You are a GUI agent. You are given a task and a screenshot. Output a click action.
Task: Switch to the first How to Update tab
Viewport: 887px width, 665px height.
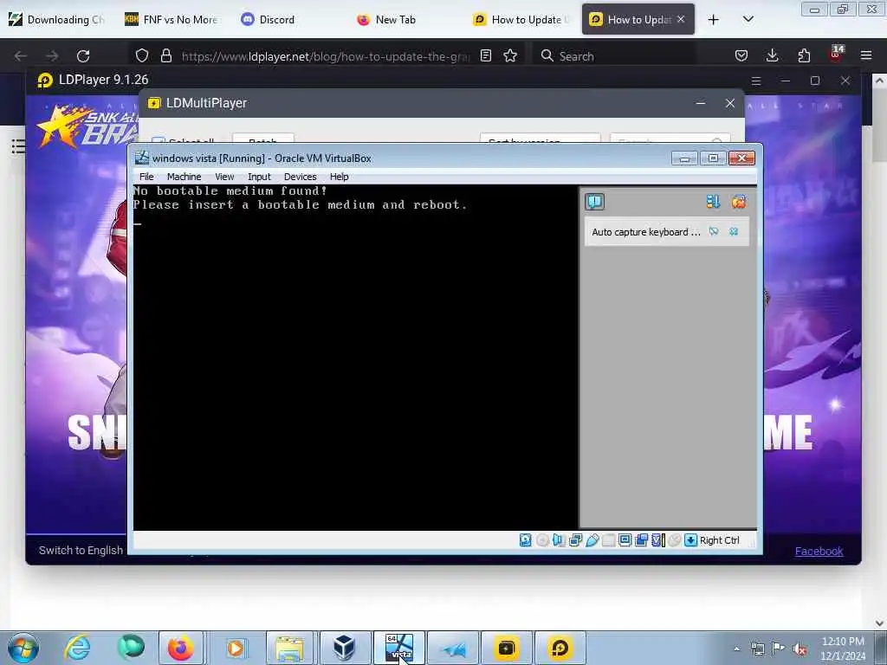[x=521, y=19]
